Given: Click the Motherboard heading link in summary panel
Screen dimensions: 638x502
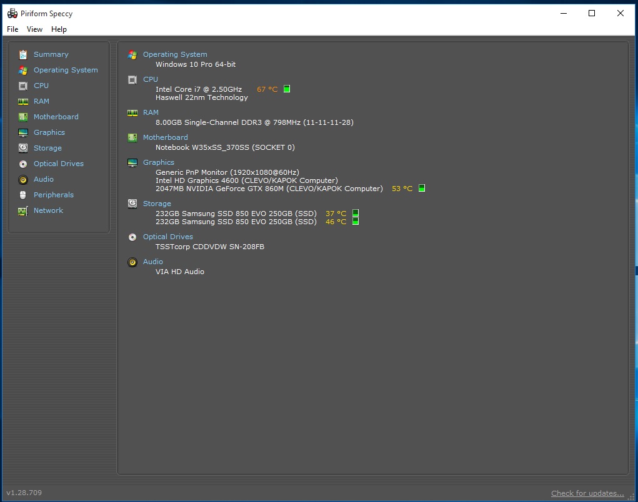Looking at the screenshot, I should (x=166, y=137).
